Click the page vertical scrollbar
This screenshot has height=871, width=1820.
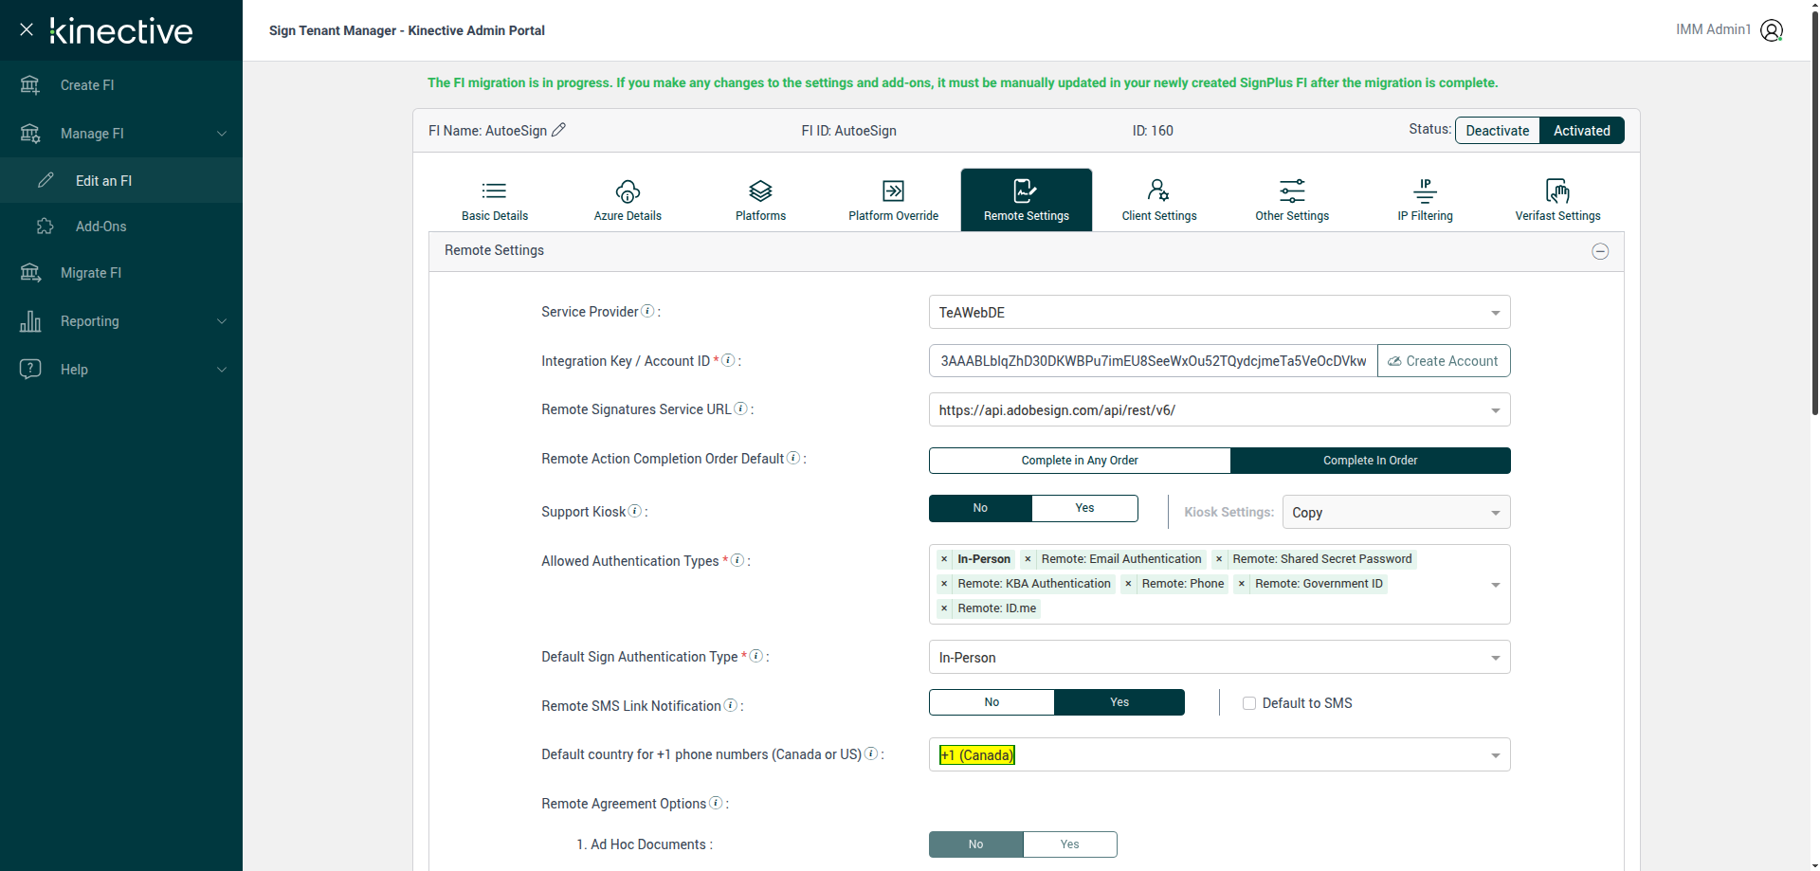click(1814, 213)
